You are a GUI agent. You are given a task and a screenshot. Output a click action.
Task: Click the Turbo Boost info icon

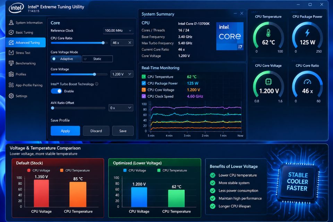pyautogui.click(x=97, y=84)
